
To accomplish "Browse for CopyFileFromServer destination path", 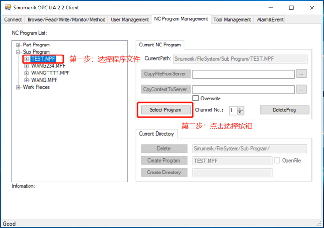I will (302, 74).
